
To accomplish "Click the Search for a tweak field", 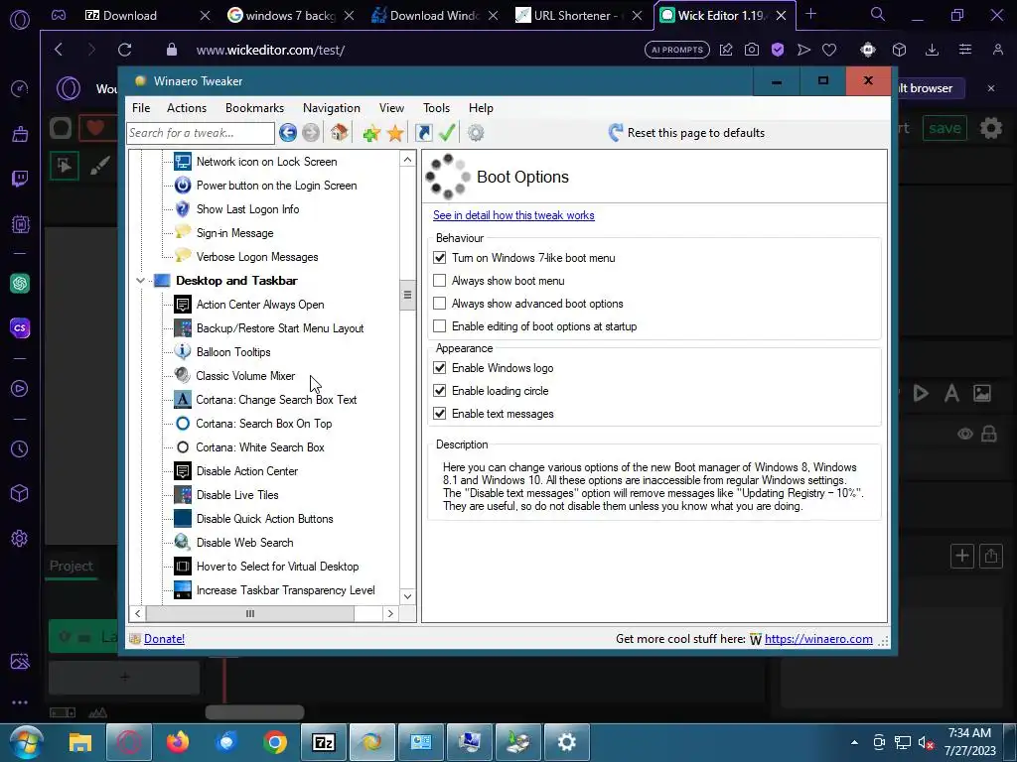I will coord(201,133).
